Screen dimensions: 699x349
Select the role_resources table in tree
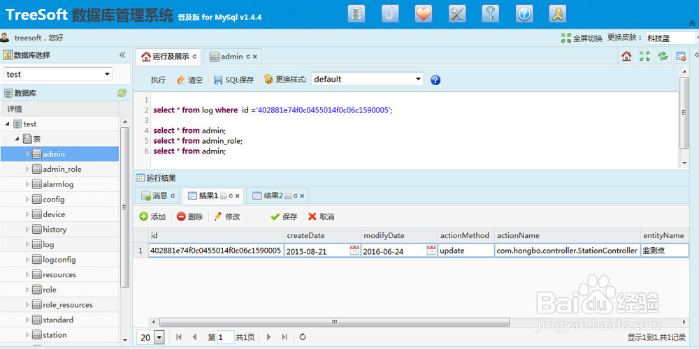[68, 305]
